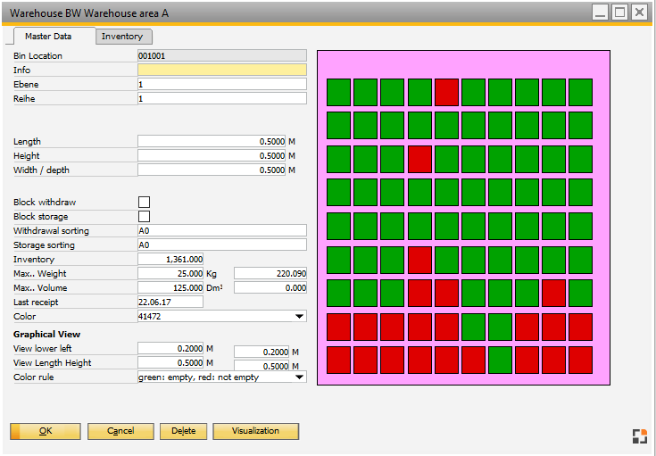Open the Visualization button
This screenshot has height=456, width=656.
[255, 431]
